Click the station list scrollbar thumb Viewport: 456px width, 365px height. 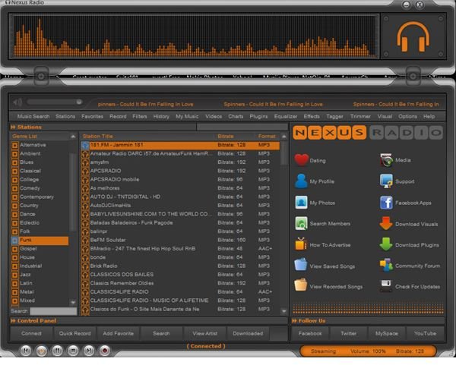point(283,153)
